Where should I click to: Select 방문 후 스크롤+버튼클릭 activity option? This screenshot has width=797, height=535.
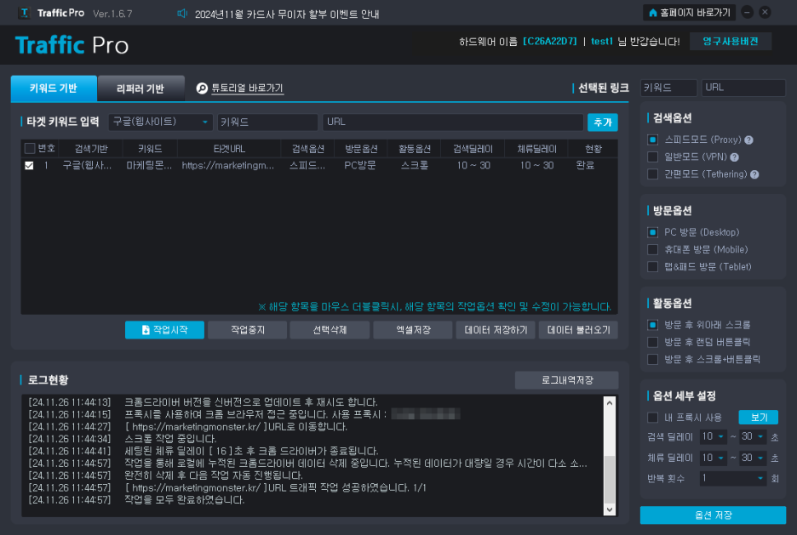coord(652,360)
